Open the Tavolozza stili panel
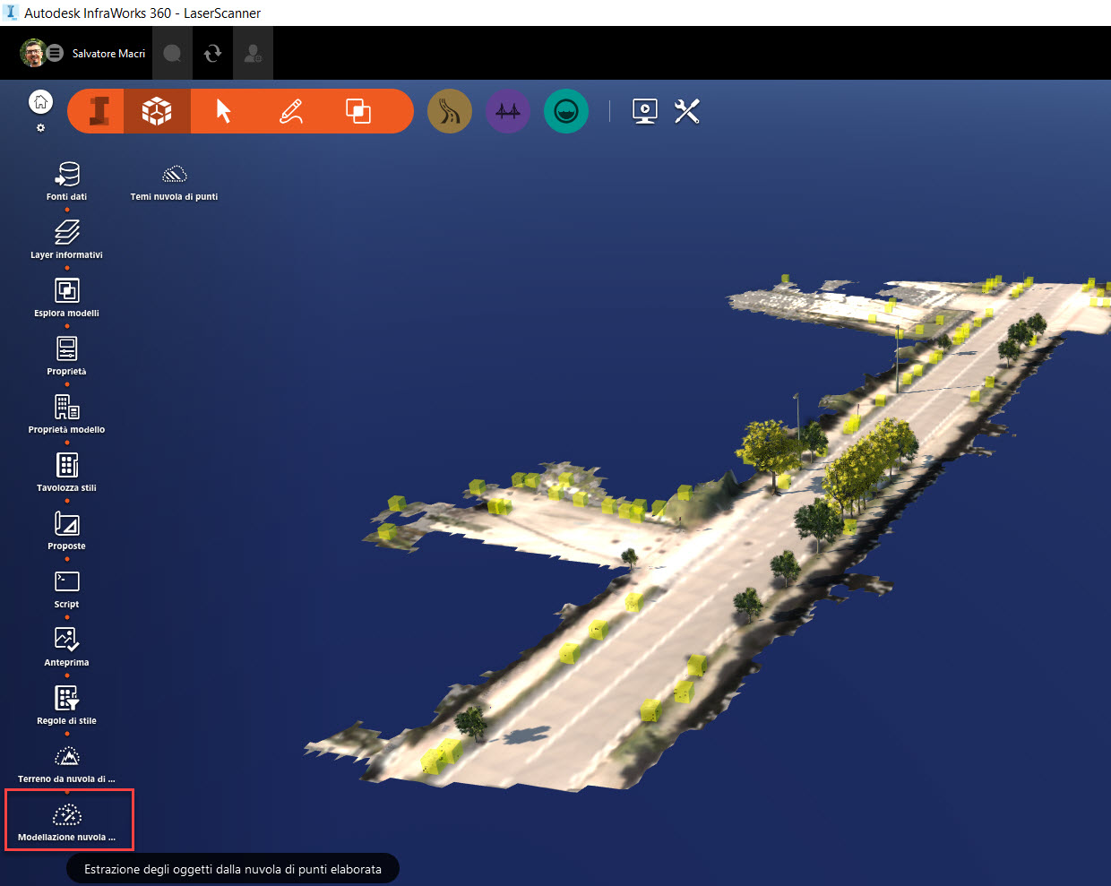1111x886 pixels. click(x=66, y=465)
